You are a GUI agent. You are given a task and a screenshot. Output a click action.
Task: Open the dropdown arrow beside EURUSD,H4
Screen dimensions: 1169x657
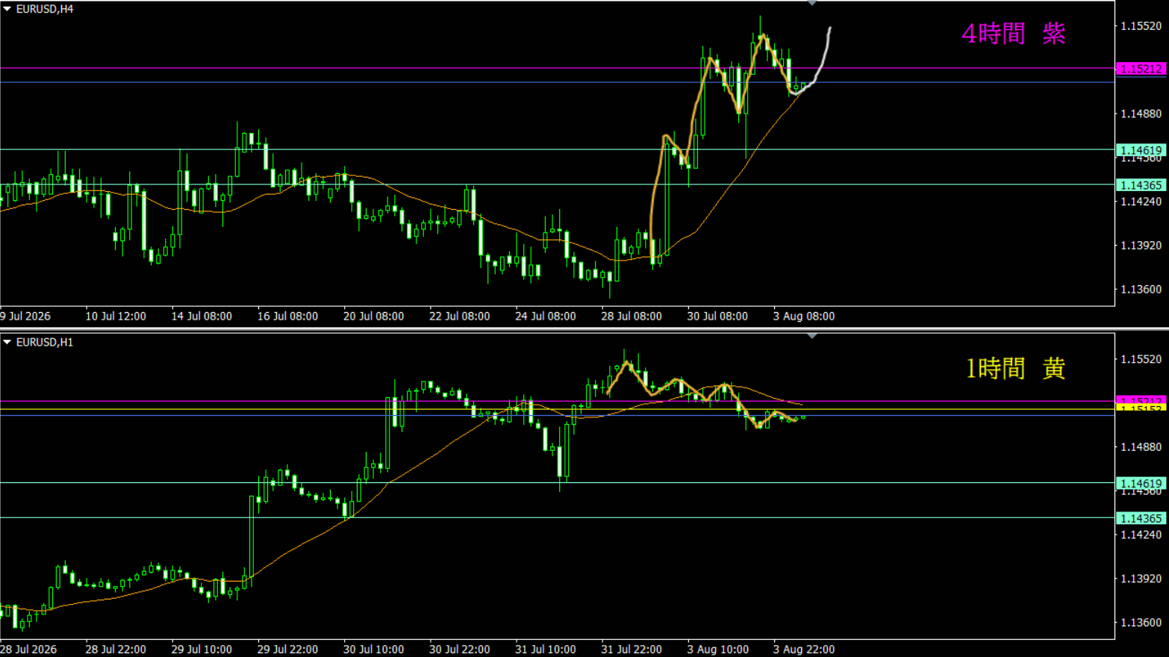pyautogui.click(x=7, y=9)
